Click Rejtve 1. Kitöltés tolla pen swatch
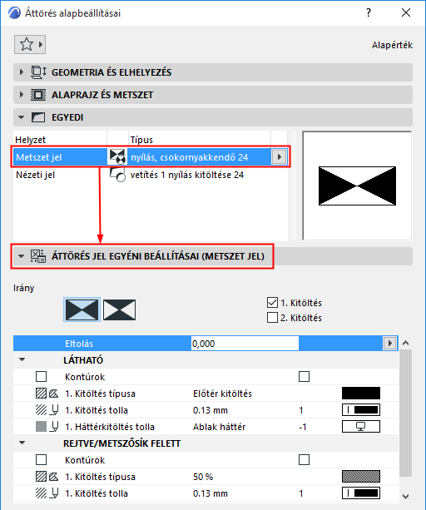 coord(360,493)
